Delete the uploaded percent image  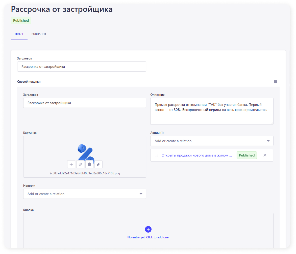[x=89, y=164]
